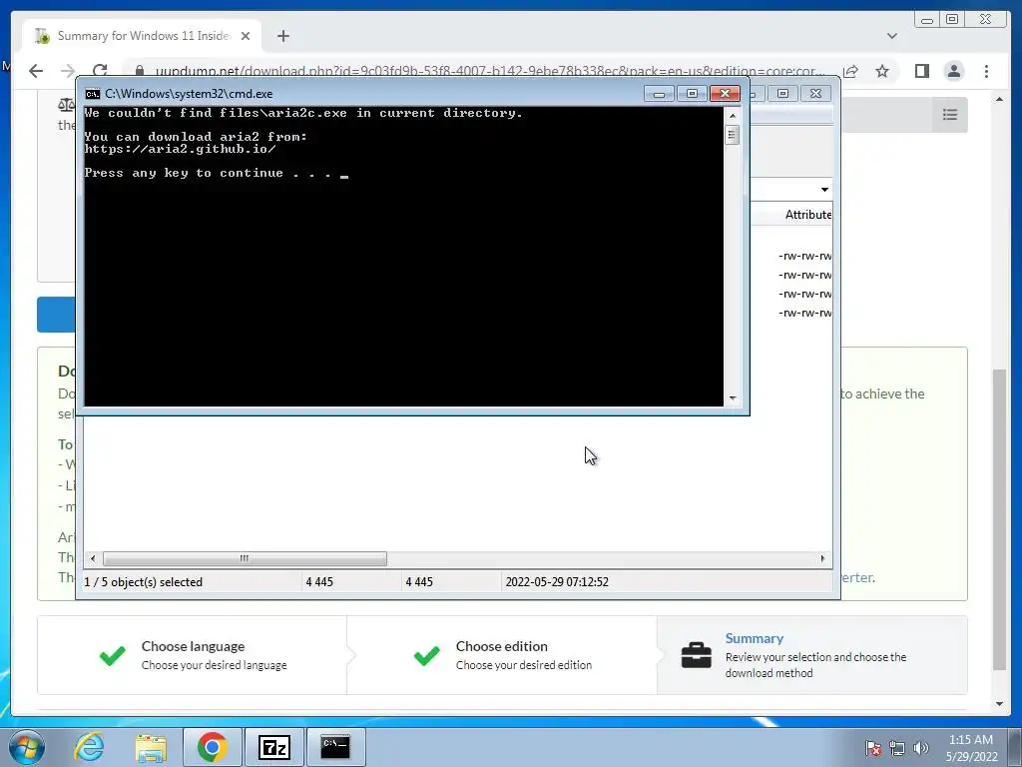
Task: Click the page scrollbar down arrow in Chrome
Action: pyautogui.click(x=999, y=704)
